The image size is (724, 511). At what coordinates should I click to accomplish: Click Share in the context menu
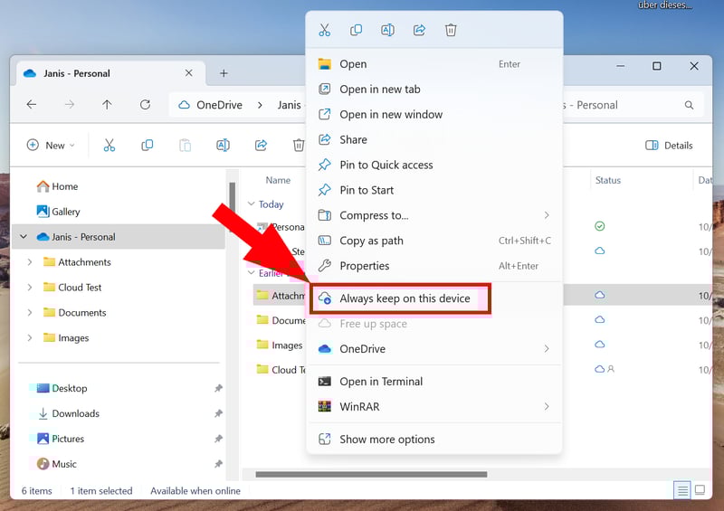click(x=434, y=139)
